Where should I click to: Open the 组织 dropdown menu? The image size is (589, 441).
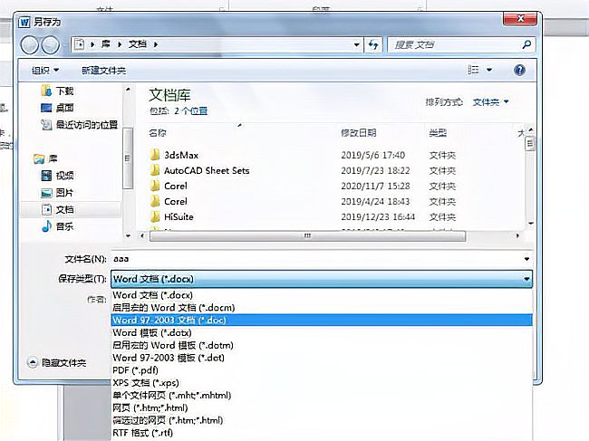tap(45, 71)
